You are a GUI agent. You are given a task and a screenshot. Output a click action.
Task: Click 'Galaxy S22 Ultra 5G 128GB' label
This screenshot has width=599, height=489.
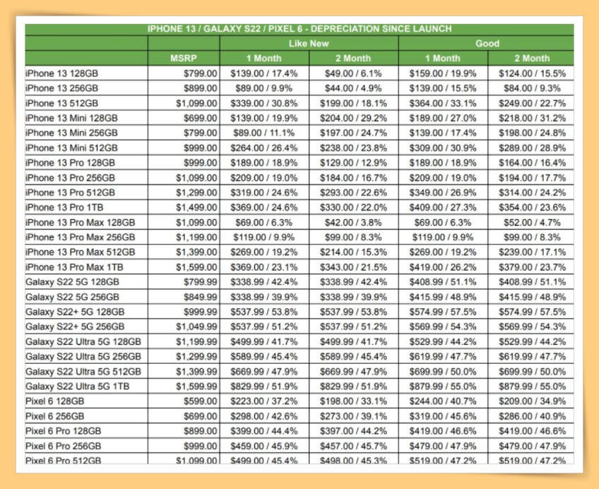coord(83,342)
